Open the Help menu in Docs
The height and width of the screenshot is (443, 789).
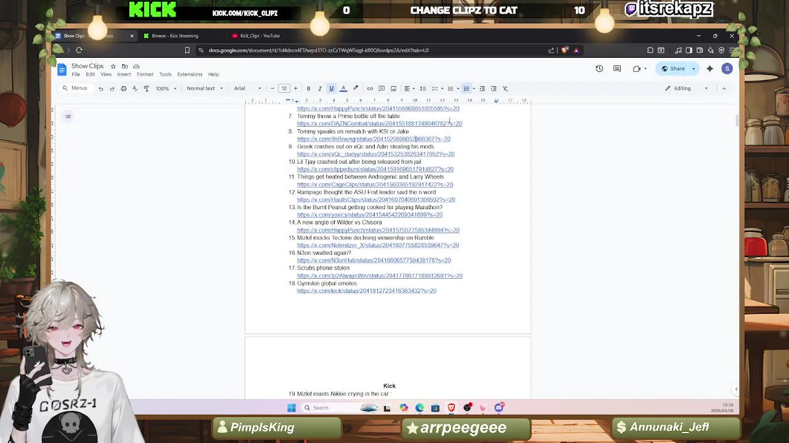213,74
